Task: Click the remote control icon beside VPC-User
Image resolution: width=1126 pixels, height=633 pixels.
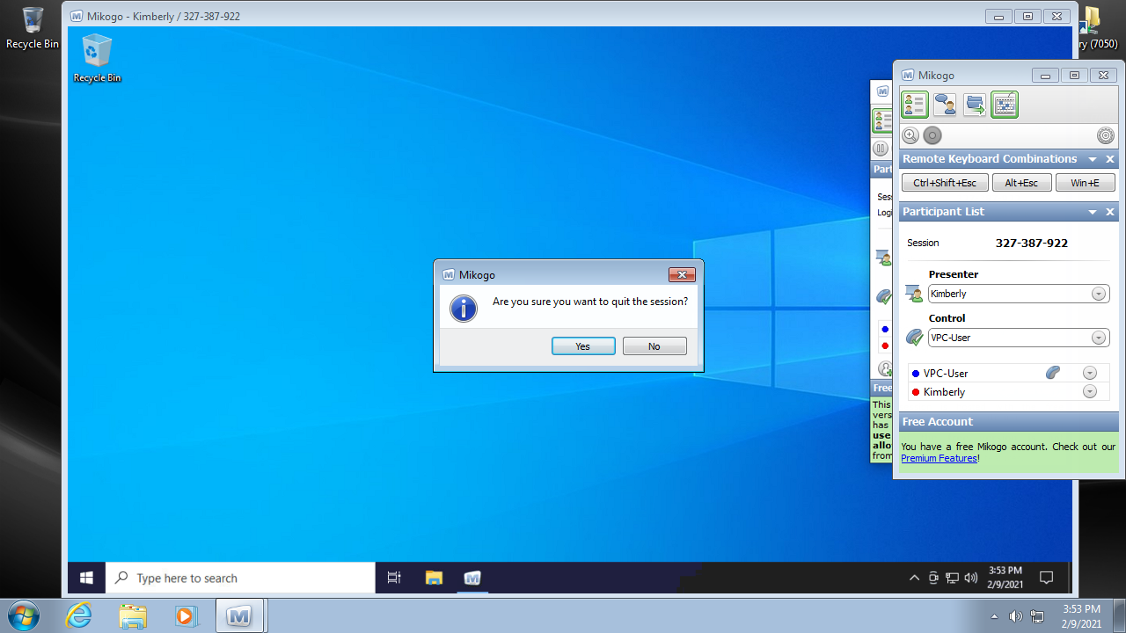Action: [x=1053, y=373]
